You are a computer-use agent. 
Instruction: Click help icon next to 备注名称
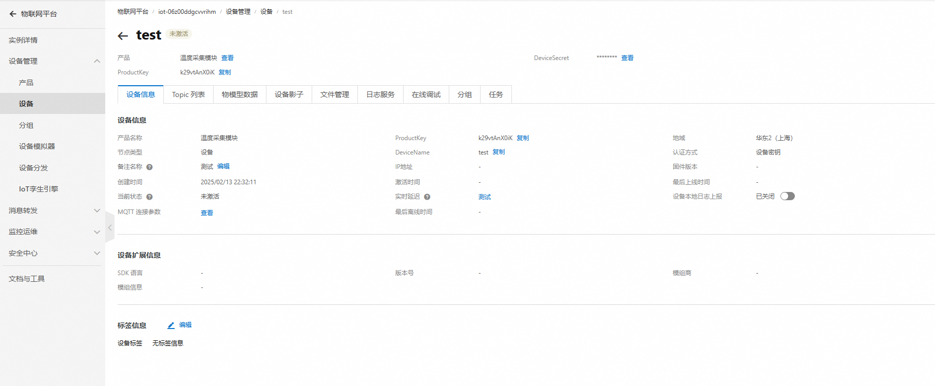click(149, 167)
